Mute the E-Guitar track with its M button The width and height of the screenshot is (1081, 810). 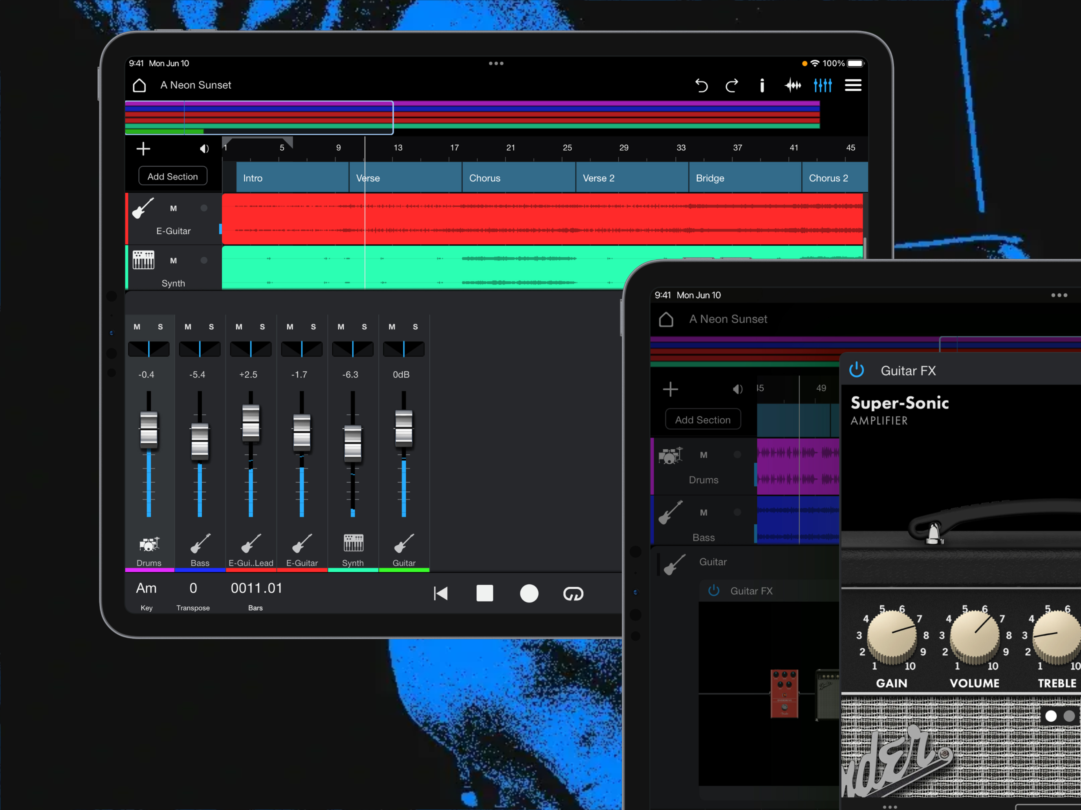tap(174, 208)
